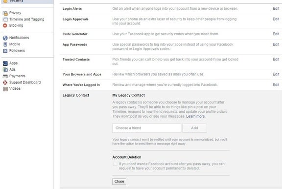Viewport: 284px width, 189px height.
Task: Expand Login Alerts with its Edit link
Action: 276,8
